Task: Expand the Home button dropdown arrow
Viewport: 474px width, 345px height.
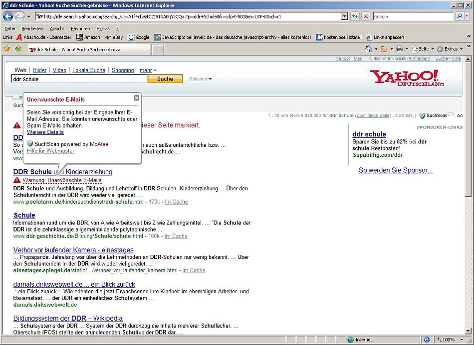Action: click(376, 49)
